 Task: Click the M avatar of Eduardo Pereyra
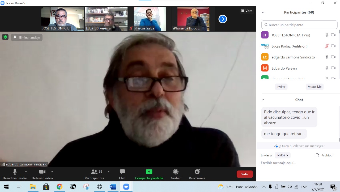pyautogui.click(x=265, y=68)
